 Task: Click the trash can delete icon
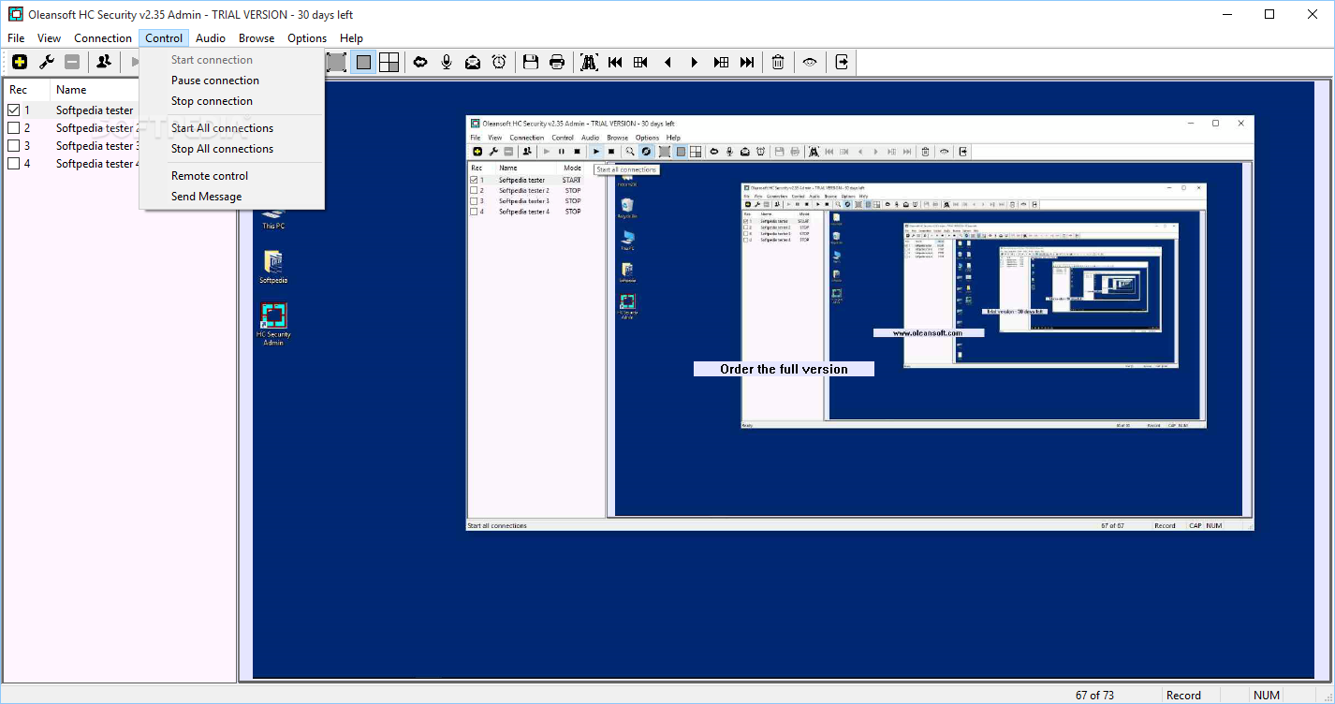(x=778, y=63)
